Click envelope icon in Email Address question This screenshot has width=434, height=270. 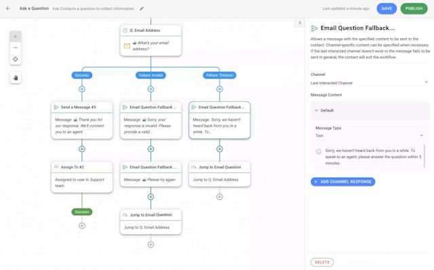pyautogui.click(x=127, y=46)
